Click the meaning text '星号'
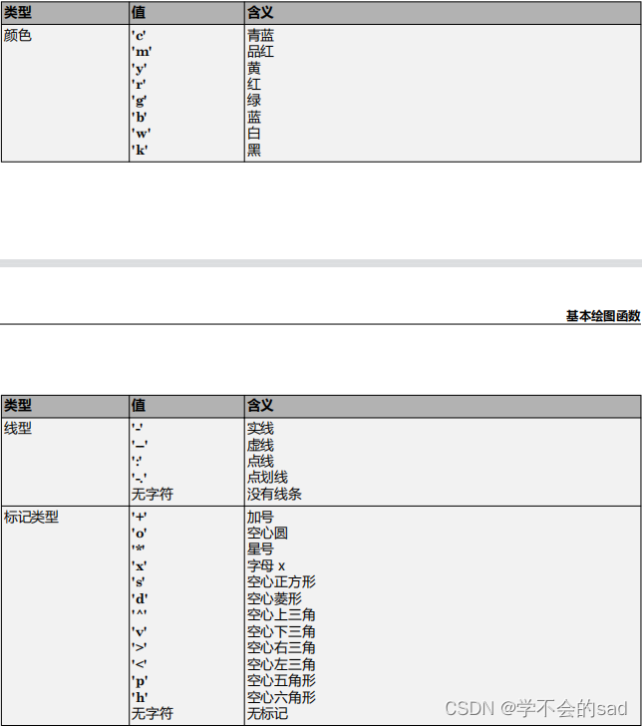Viewport: 642px width, 727px height. [260, 549]
